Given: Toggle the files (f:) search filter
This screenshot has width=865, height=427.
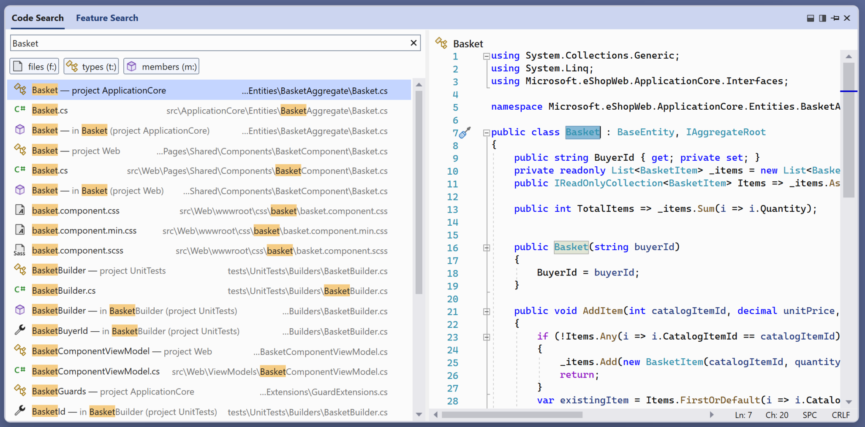Looking at the screenshot, I should (34, 66).
